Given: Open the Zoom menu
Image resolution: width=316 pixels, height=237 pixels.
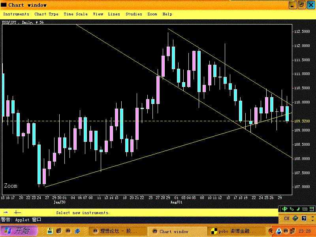Looking at the screenshot, I should click(152, 14).
